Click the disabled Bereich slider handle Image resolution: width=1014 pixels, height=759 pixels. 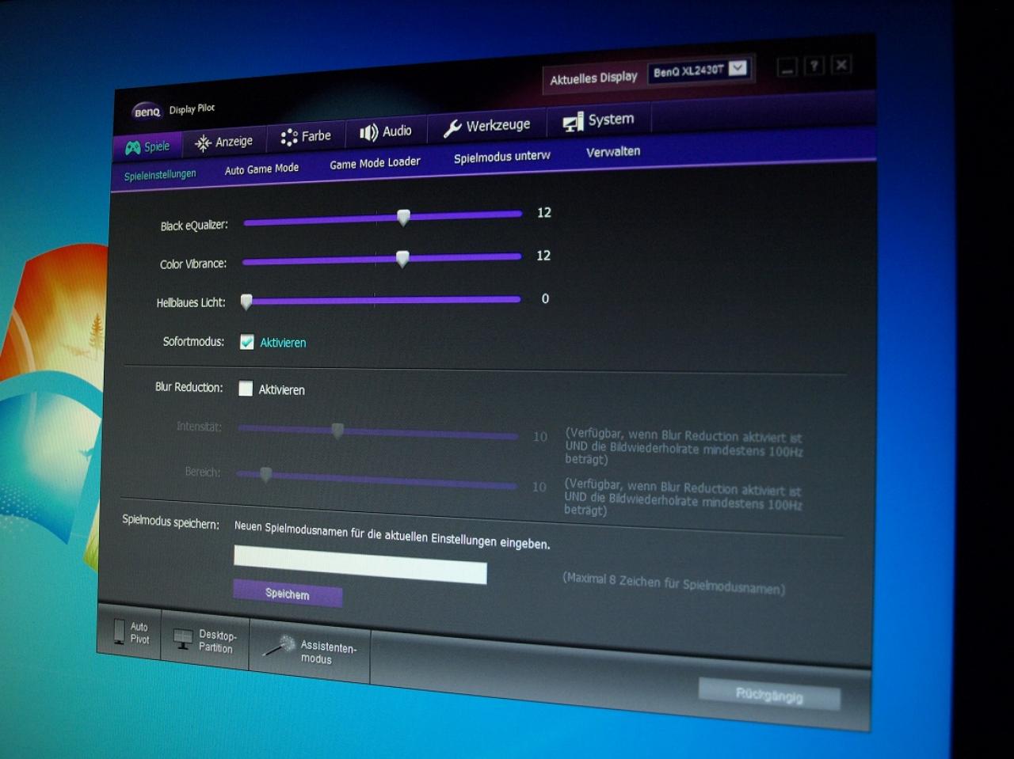point(266,474)
